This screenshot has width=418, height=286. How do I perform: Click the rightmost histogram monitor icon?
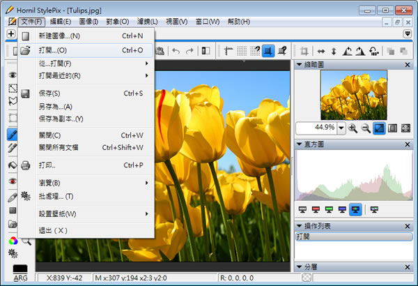click(374, 210)
